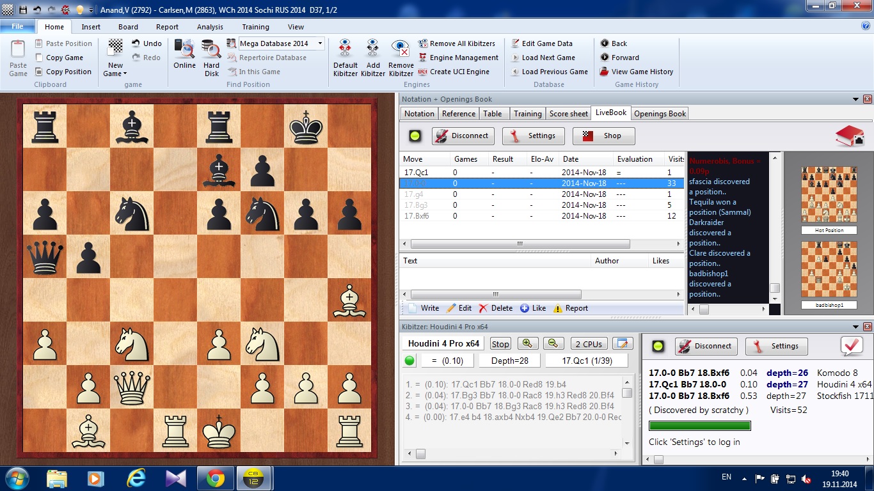
Task: Expand the Mega Database 2014 dropdown
Action: click(321, 43)
